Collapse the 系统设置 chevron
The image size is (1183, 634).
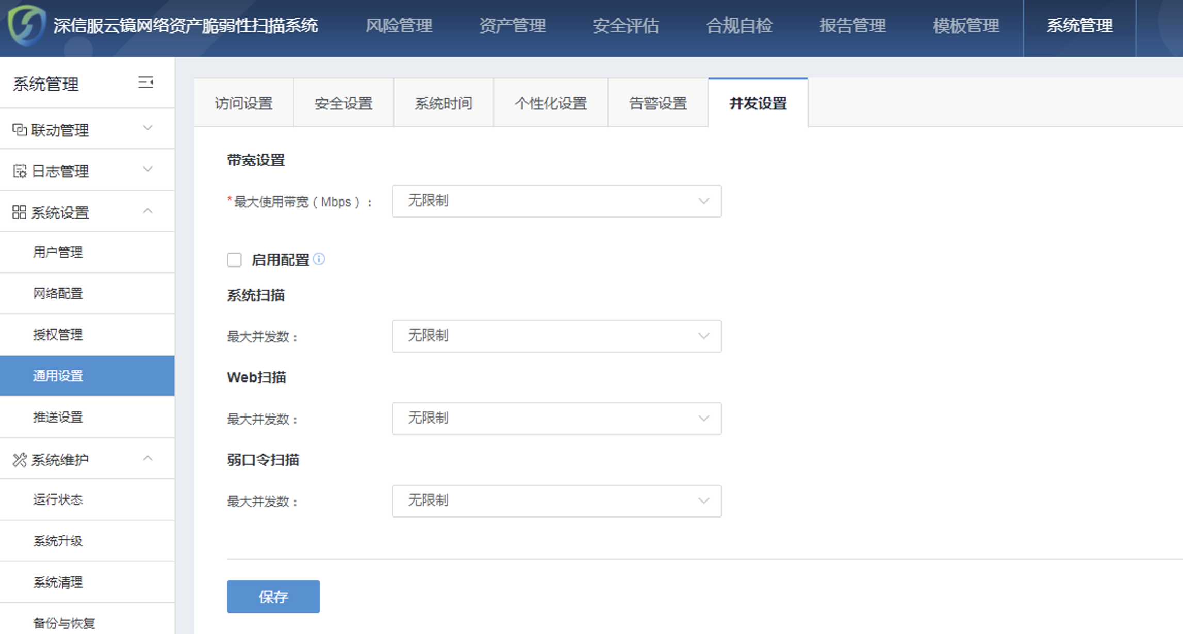[147, 211]
